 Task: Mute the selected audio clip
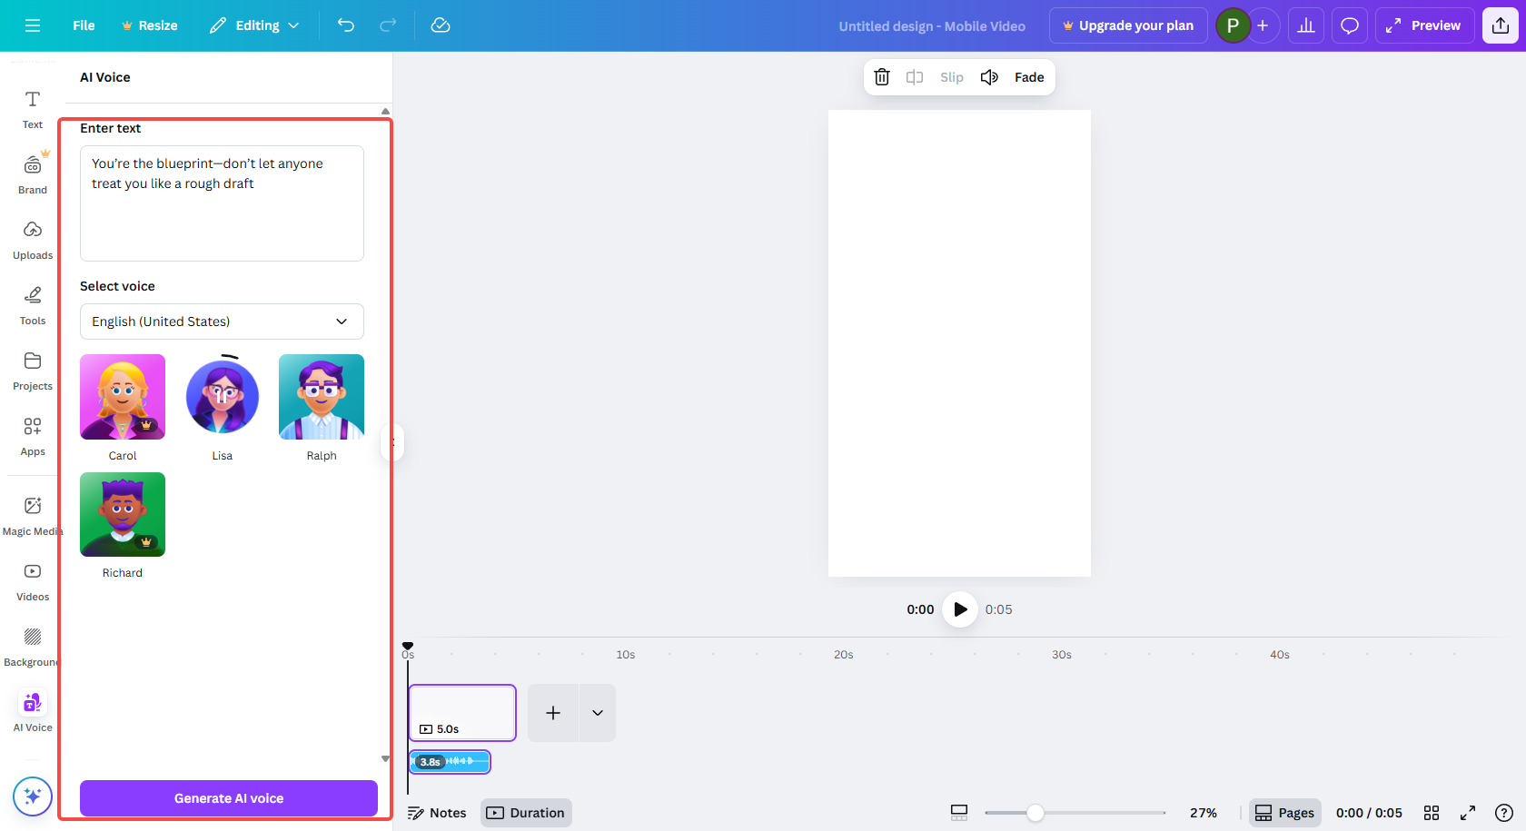(x=989, y=77)
